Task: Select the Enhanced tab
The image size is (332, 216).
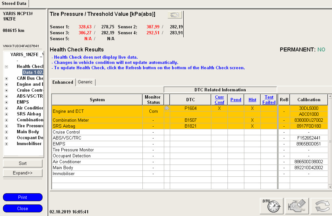Action: pyautogui.click(x=63, y=82)
